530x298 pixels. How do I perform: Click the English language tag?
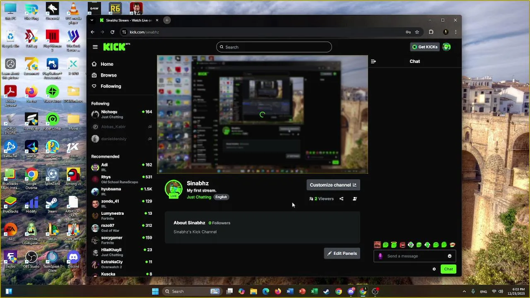221,197
